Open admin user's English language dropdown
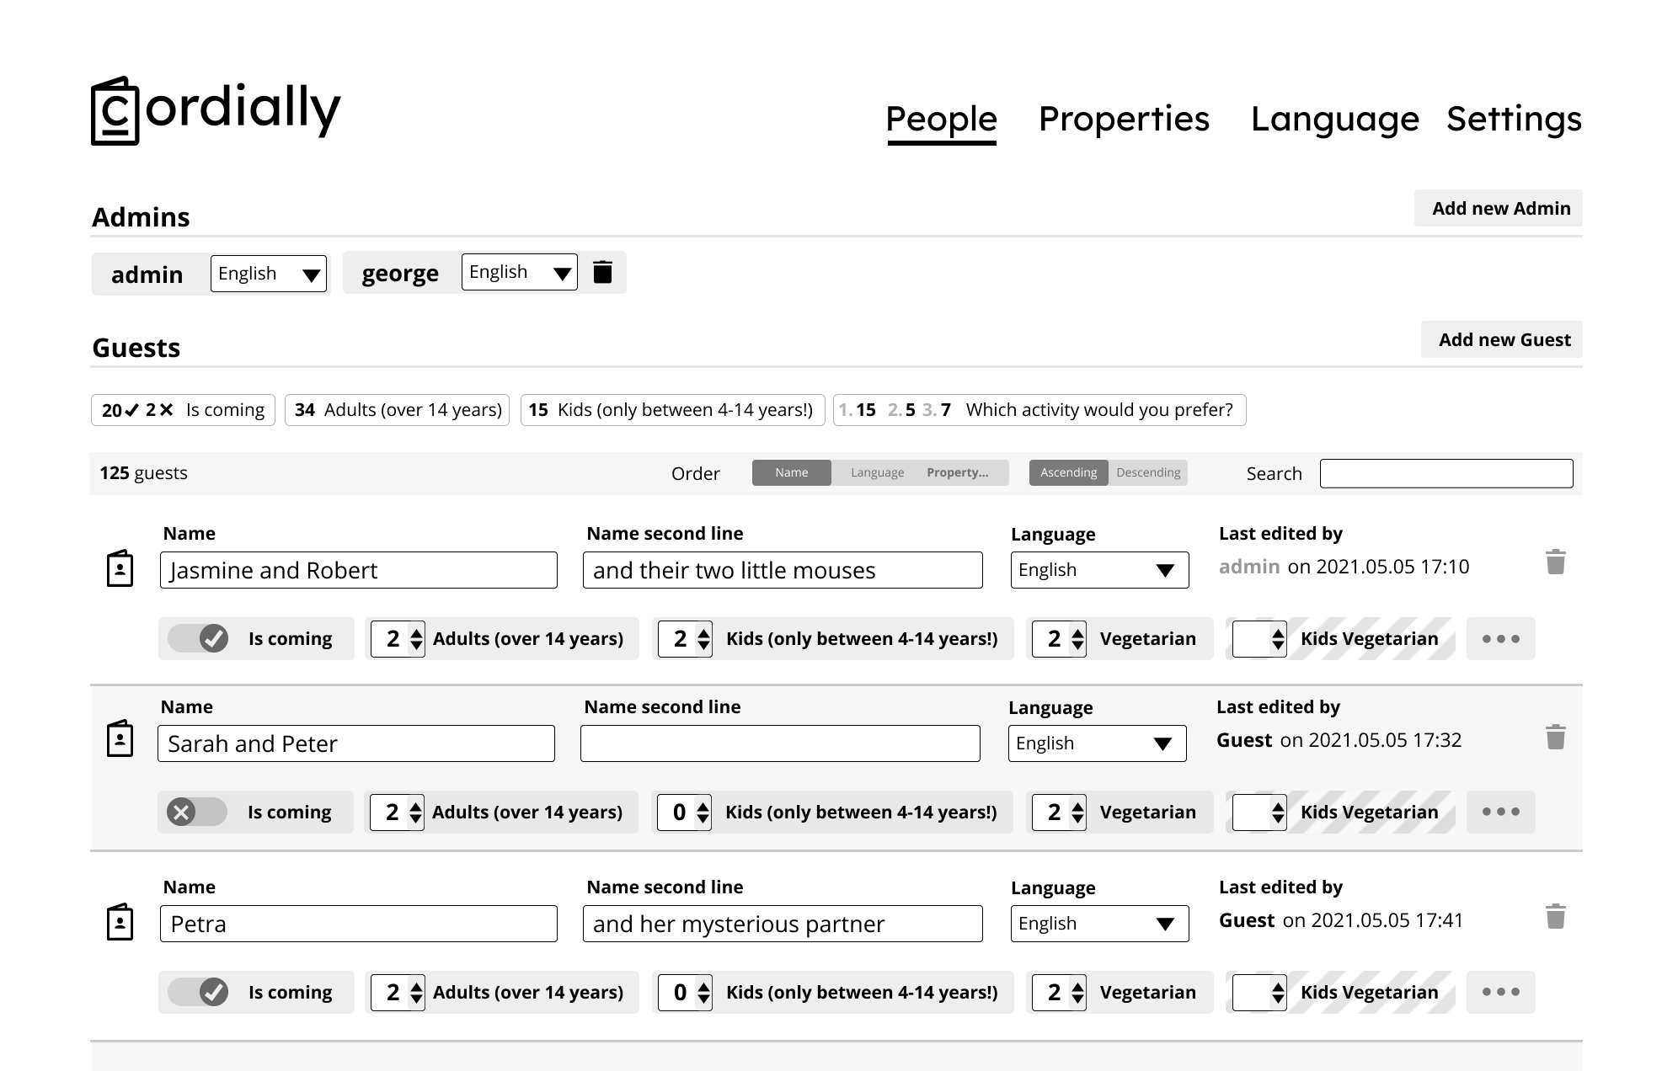1662x1071 pixels. 269,274
